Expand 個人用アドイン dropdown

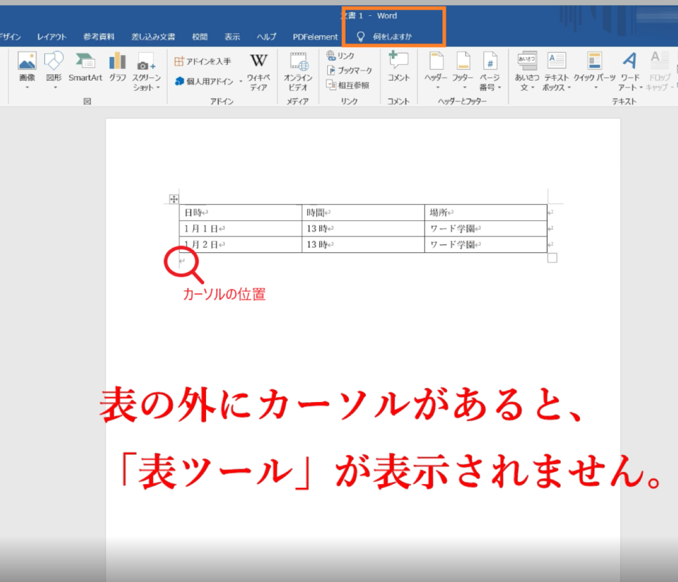(x=208, y=81)
